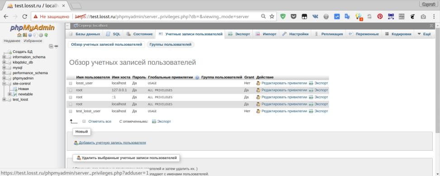Click the collapse-all icon above database tree
Image resolution: width=440 pixels, height=176 pixels.
[51, 46]
